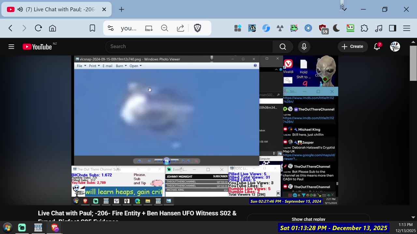417x234 pixels.
Task: Open the radiation symbol extension
Action: point(280,28)
